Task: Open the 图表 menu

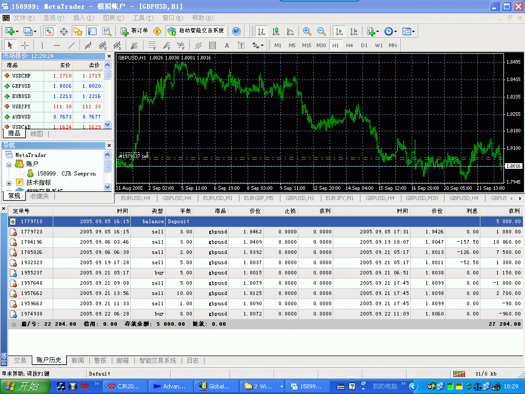Action: 109,18
